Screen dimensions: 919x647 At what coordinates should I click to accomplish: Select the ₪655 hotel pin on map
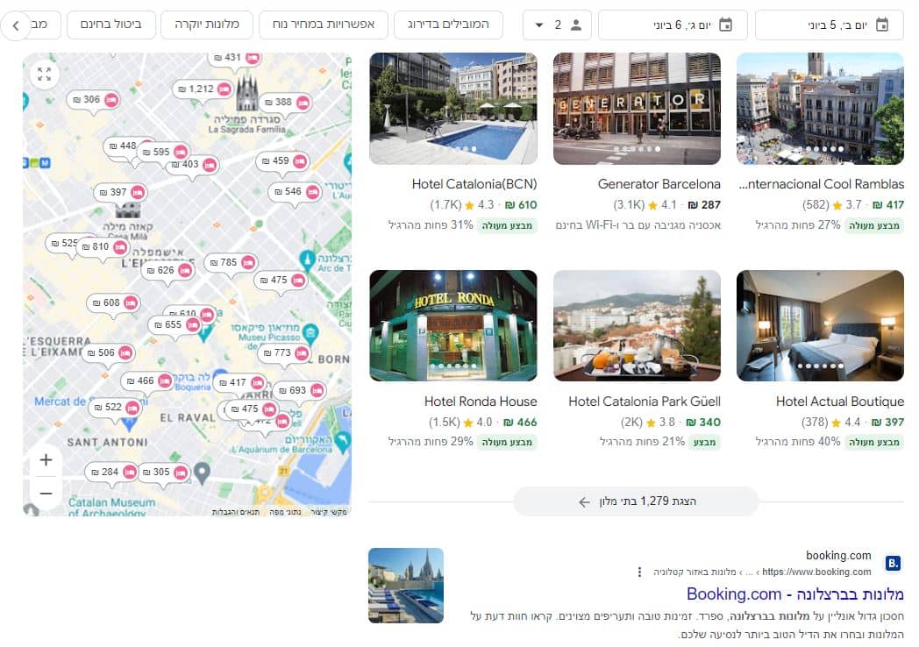(176, 324)
